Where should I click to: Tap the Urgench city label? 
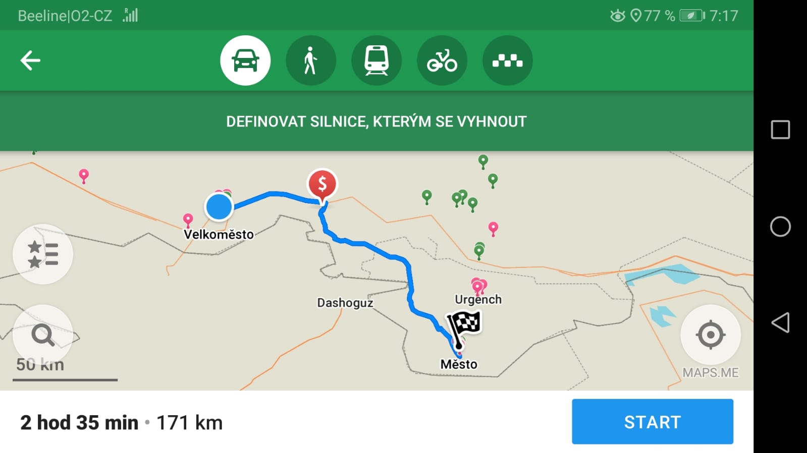478,299
